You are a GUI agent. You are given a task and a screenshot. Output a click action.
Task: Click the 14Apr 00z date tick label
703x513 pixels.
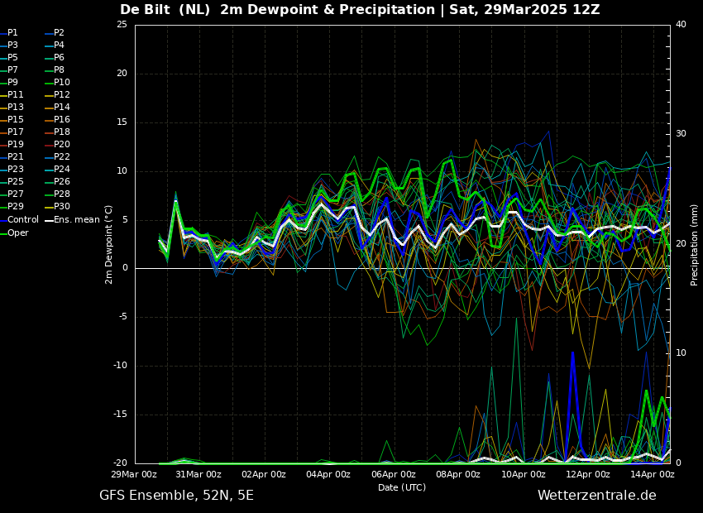(652, 474)
